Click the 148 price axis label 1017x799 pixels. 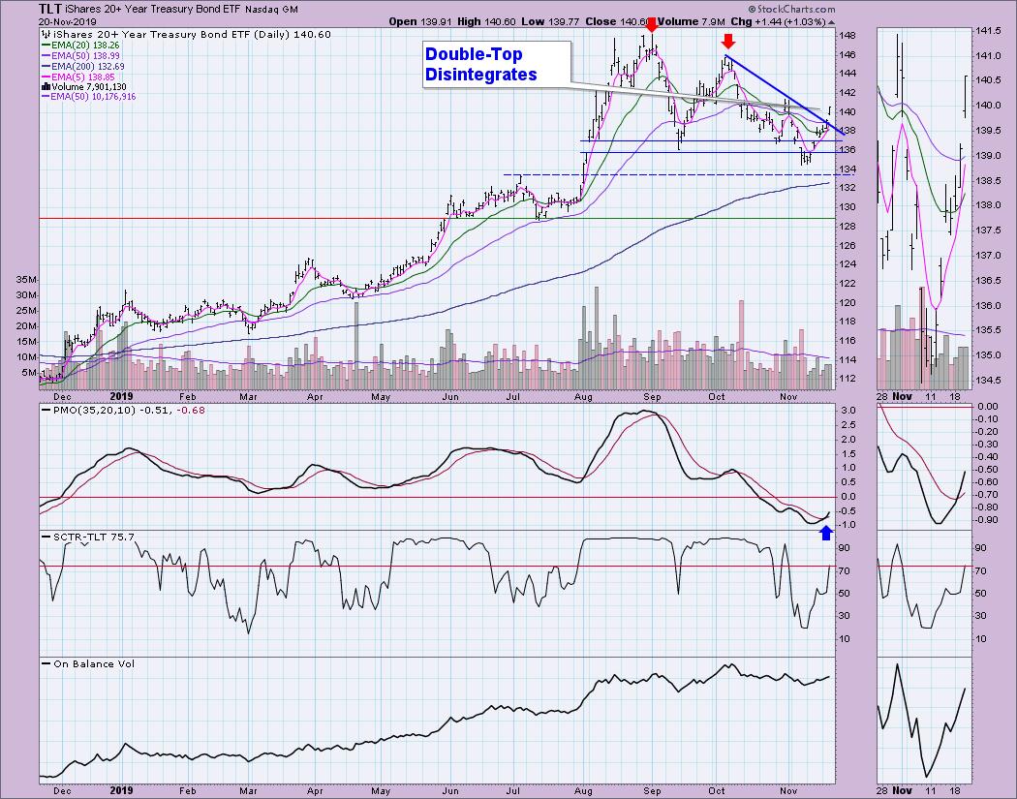point(846,35)
